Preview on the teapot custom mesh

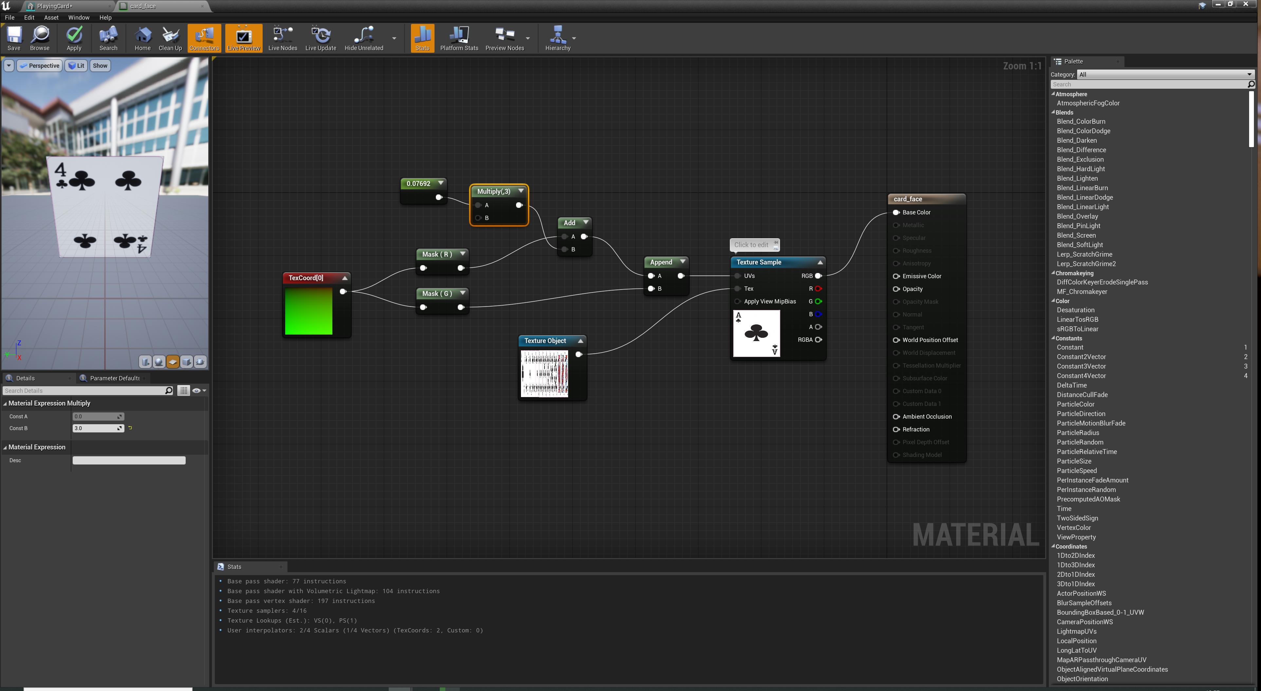(200, 362)
